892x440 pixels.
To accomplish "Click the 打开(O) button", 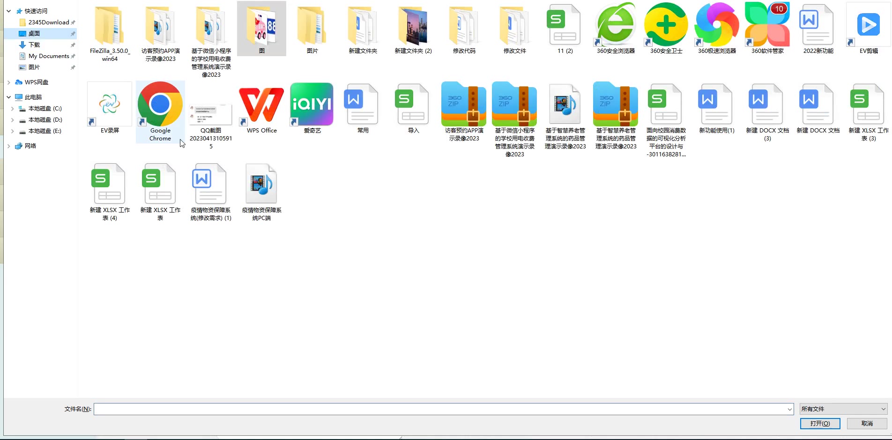I will [820, 424].
